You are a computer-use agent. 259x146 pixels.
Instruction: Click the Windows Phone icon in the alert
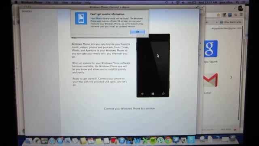point(81,18)
